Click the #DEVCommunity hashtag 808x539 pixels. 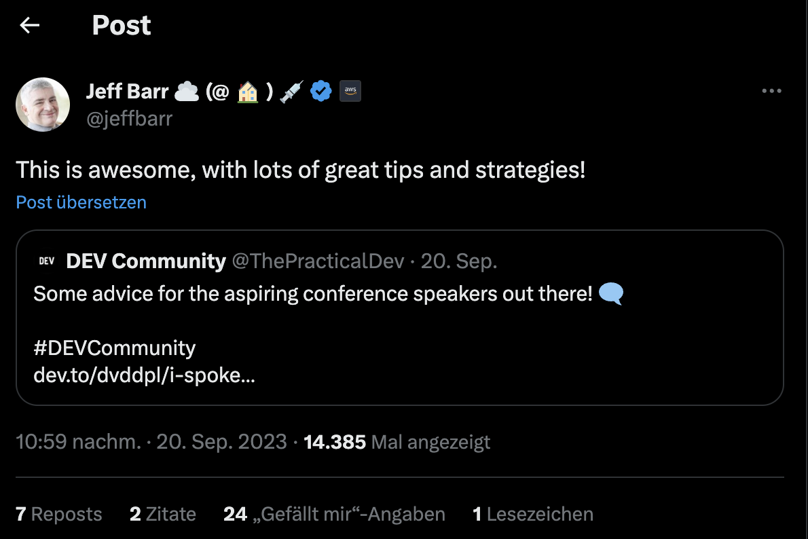(113, 348)
